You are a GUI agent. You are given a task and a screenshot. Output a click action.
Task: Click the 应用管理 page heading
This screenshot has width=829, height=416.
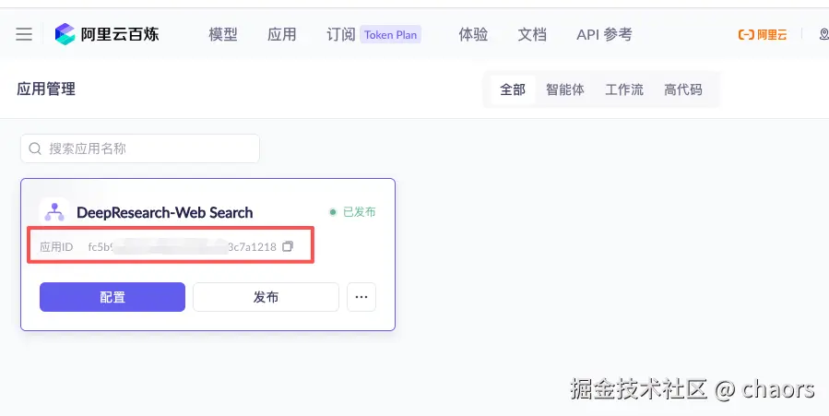coord(46,89)
